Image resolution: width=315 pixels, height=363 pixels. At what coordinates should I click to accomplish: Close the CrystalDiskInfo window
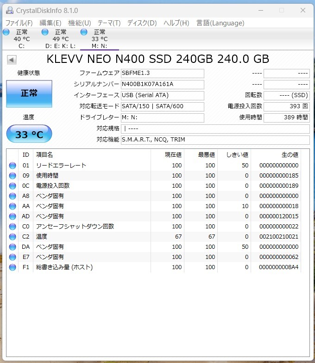coord(302,10)
